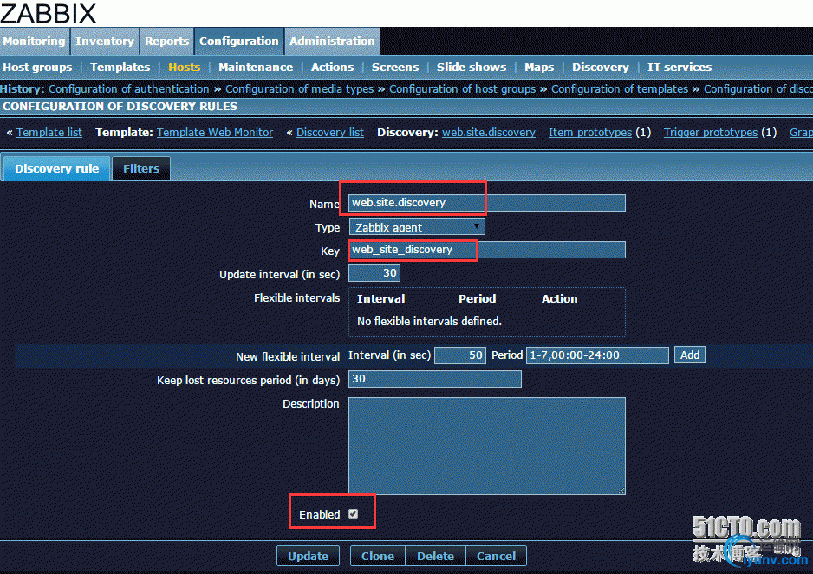Go to Host groups submenu
Screen dimensions: 813x574
coord(37,68)
